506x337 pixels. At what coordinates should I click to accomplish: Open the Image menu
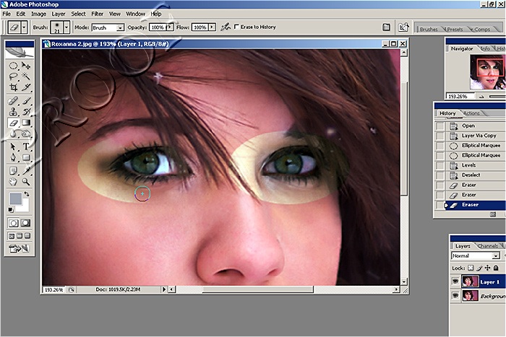[x=38, y=14]
